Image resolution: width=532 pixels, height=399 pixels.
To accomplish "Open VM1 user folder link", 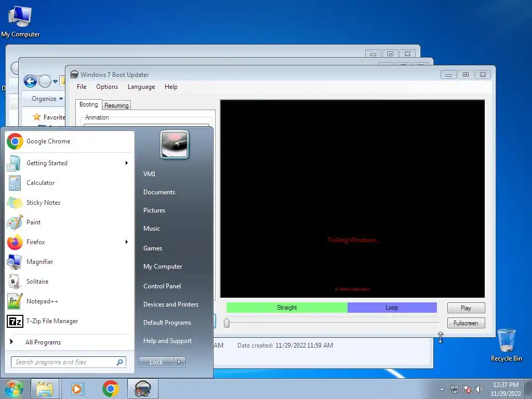I will [x=149, y=174].
